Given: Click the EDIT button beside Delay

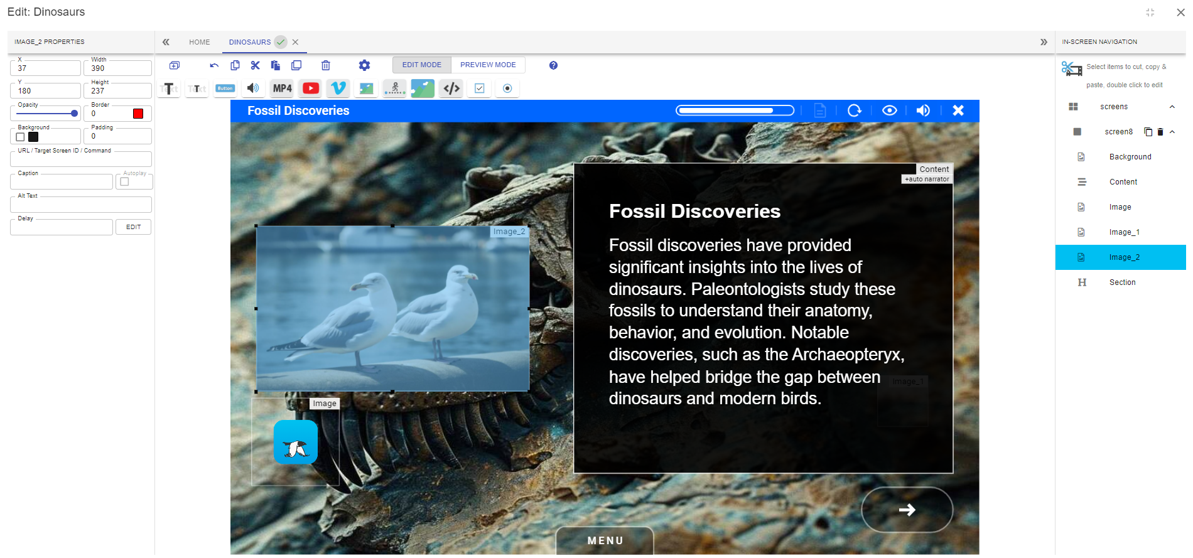Looking at the screenshot, I should pyautogui.click(x=133, y=227).
